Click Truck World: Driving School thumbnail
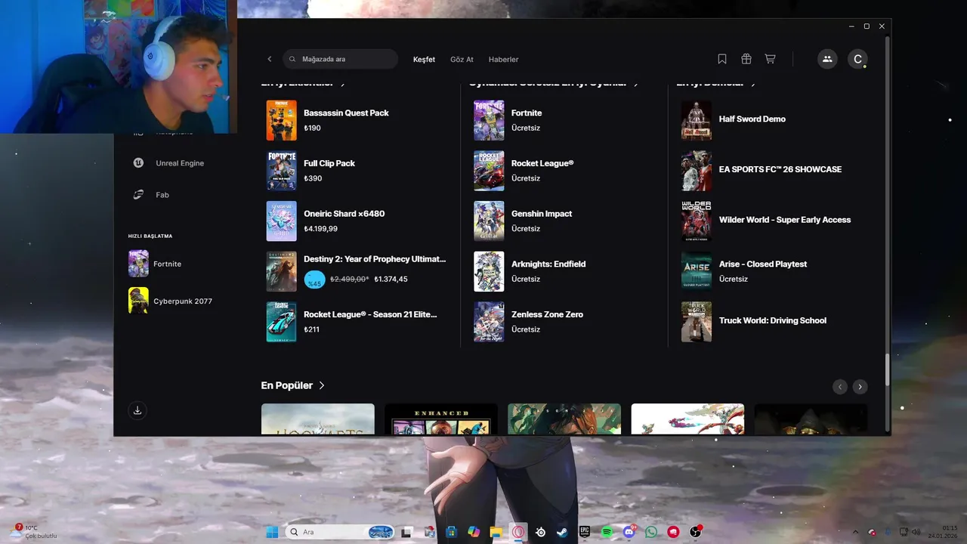 pos(697,322)
